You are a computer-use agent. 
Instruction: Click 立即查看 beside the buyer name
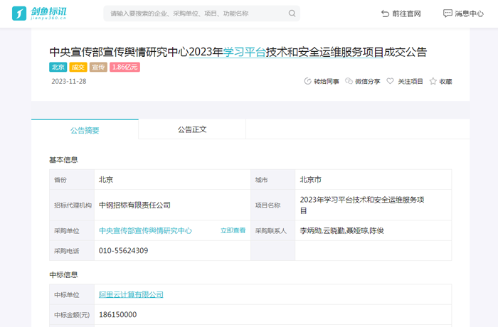pos(233,230)
